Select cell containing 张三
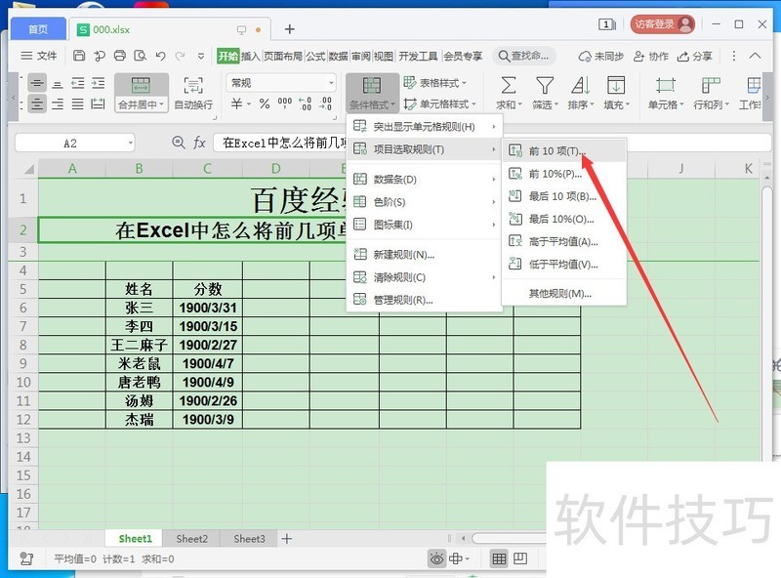The image size is (781, 578). tap(139, 308)
